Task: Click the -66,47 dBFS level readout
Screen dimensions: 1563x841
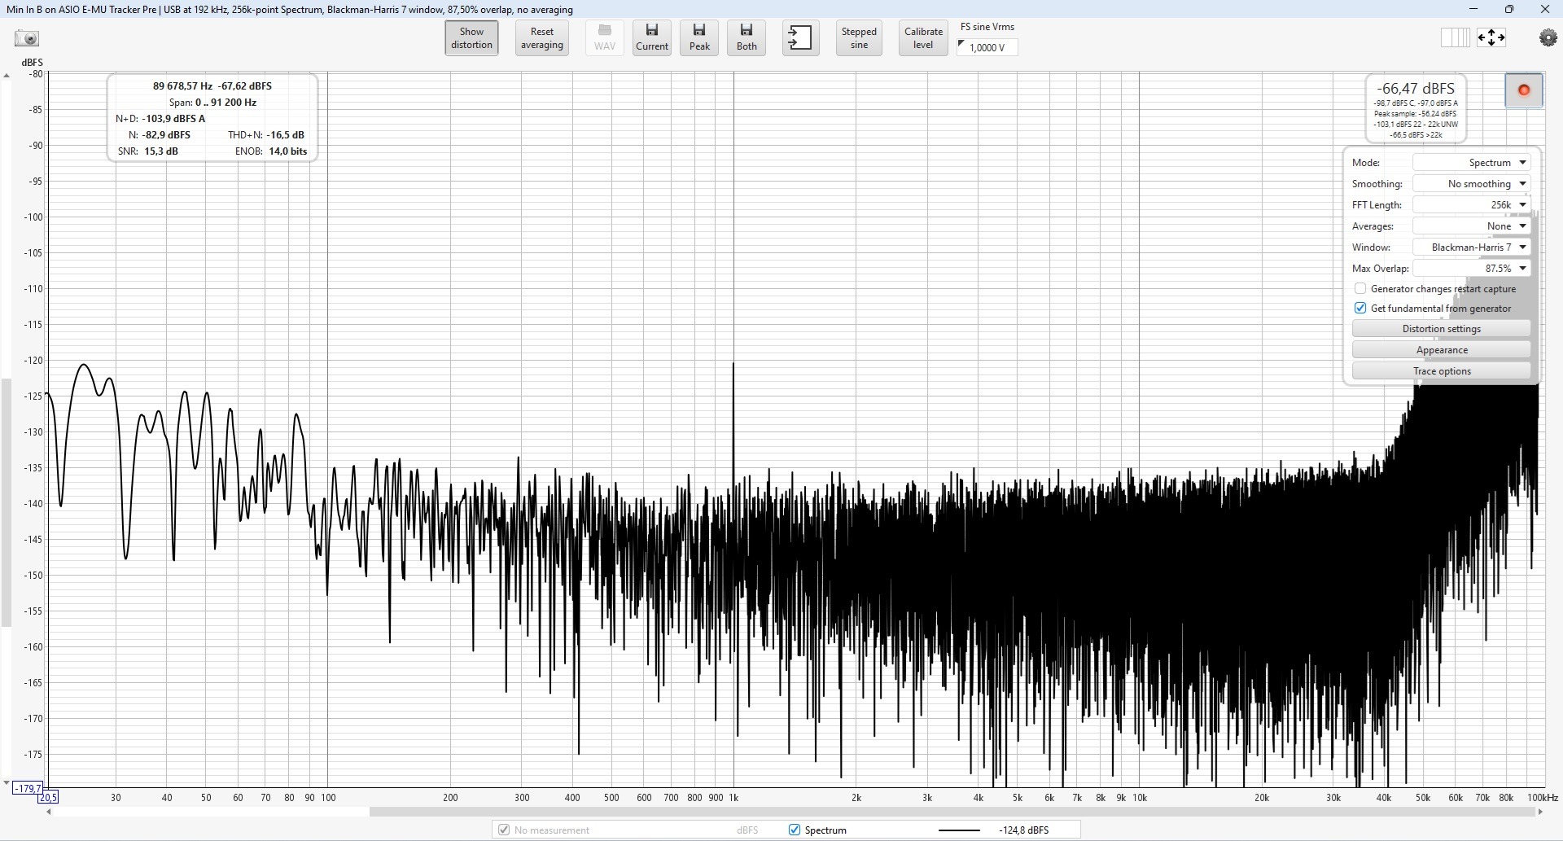Action: point(1416,89)
